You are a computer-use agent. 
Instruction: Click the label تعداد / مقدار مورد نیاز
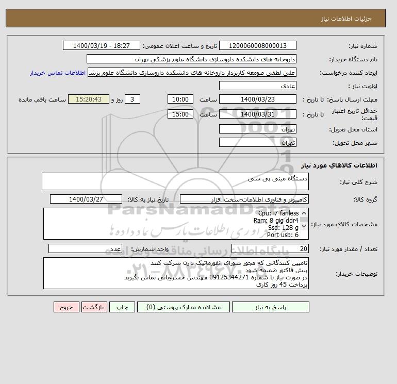349,249
